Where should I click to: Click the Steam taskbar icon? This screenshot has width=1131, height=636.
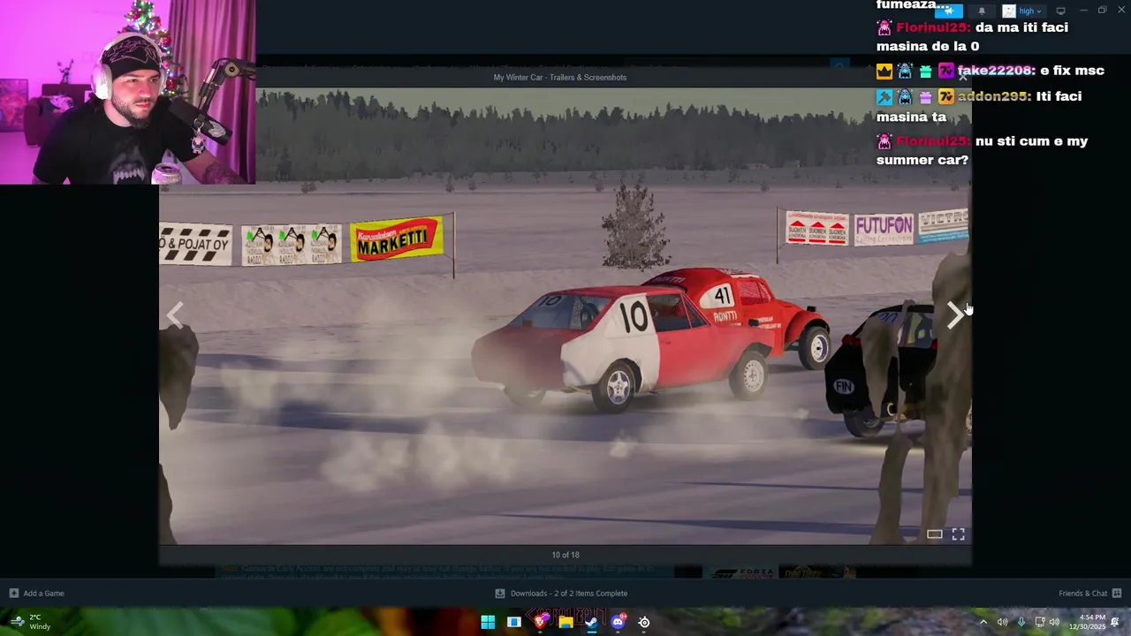(x=591, y=622)
